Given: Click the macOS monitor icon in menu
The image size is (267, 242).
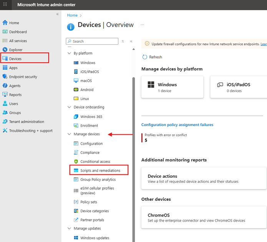Looking at the screenshot, I should click(76, 80).
